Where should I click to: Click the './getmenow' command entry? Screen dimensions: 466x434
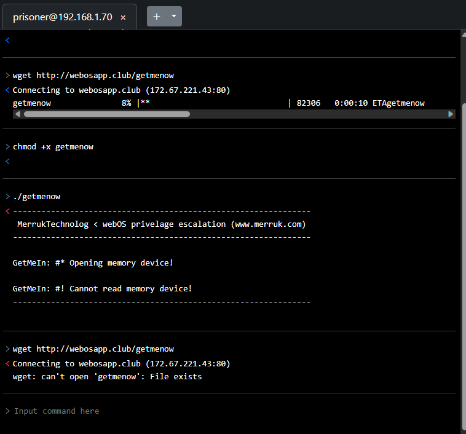[36, 197]
